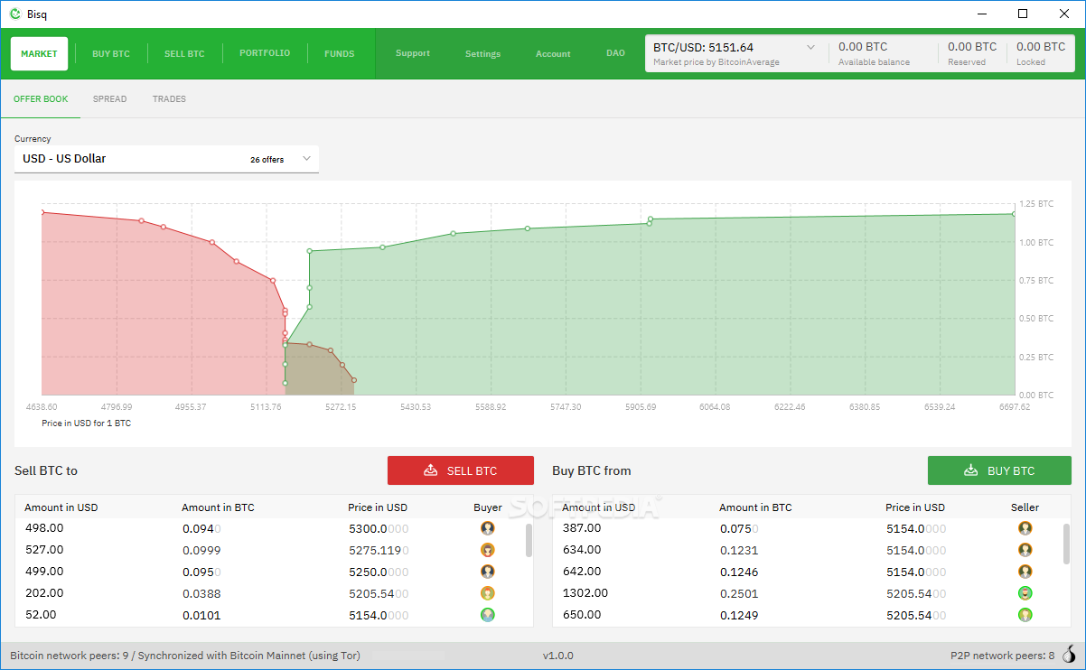This screenshot has height=670, width=1086.
Task: Select the 52.00 USD sell offer
Action: click(269, 615)
